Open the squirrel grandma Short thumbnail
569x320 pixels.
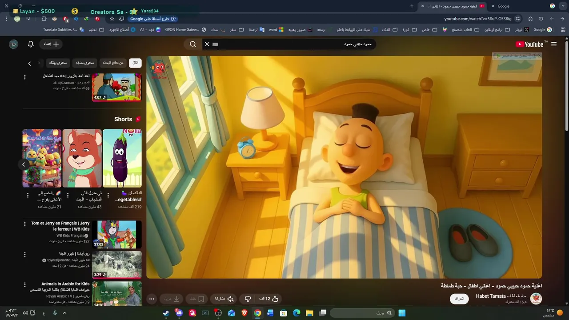click(x=82, y=158)
